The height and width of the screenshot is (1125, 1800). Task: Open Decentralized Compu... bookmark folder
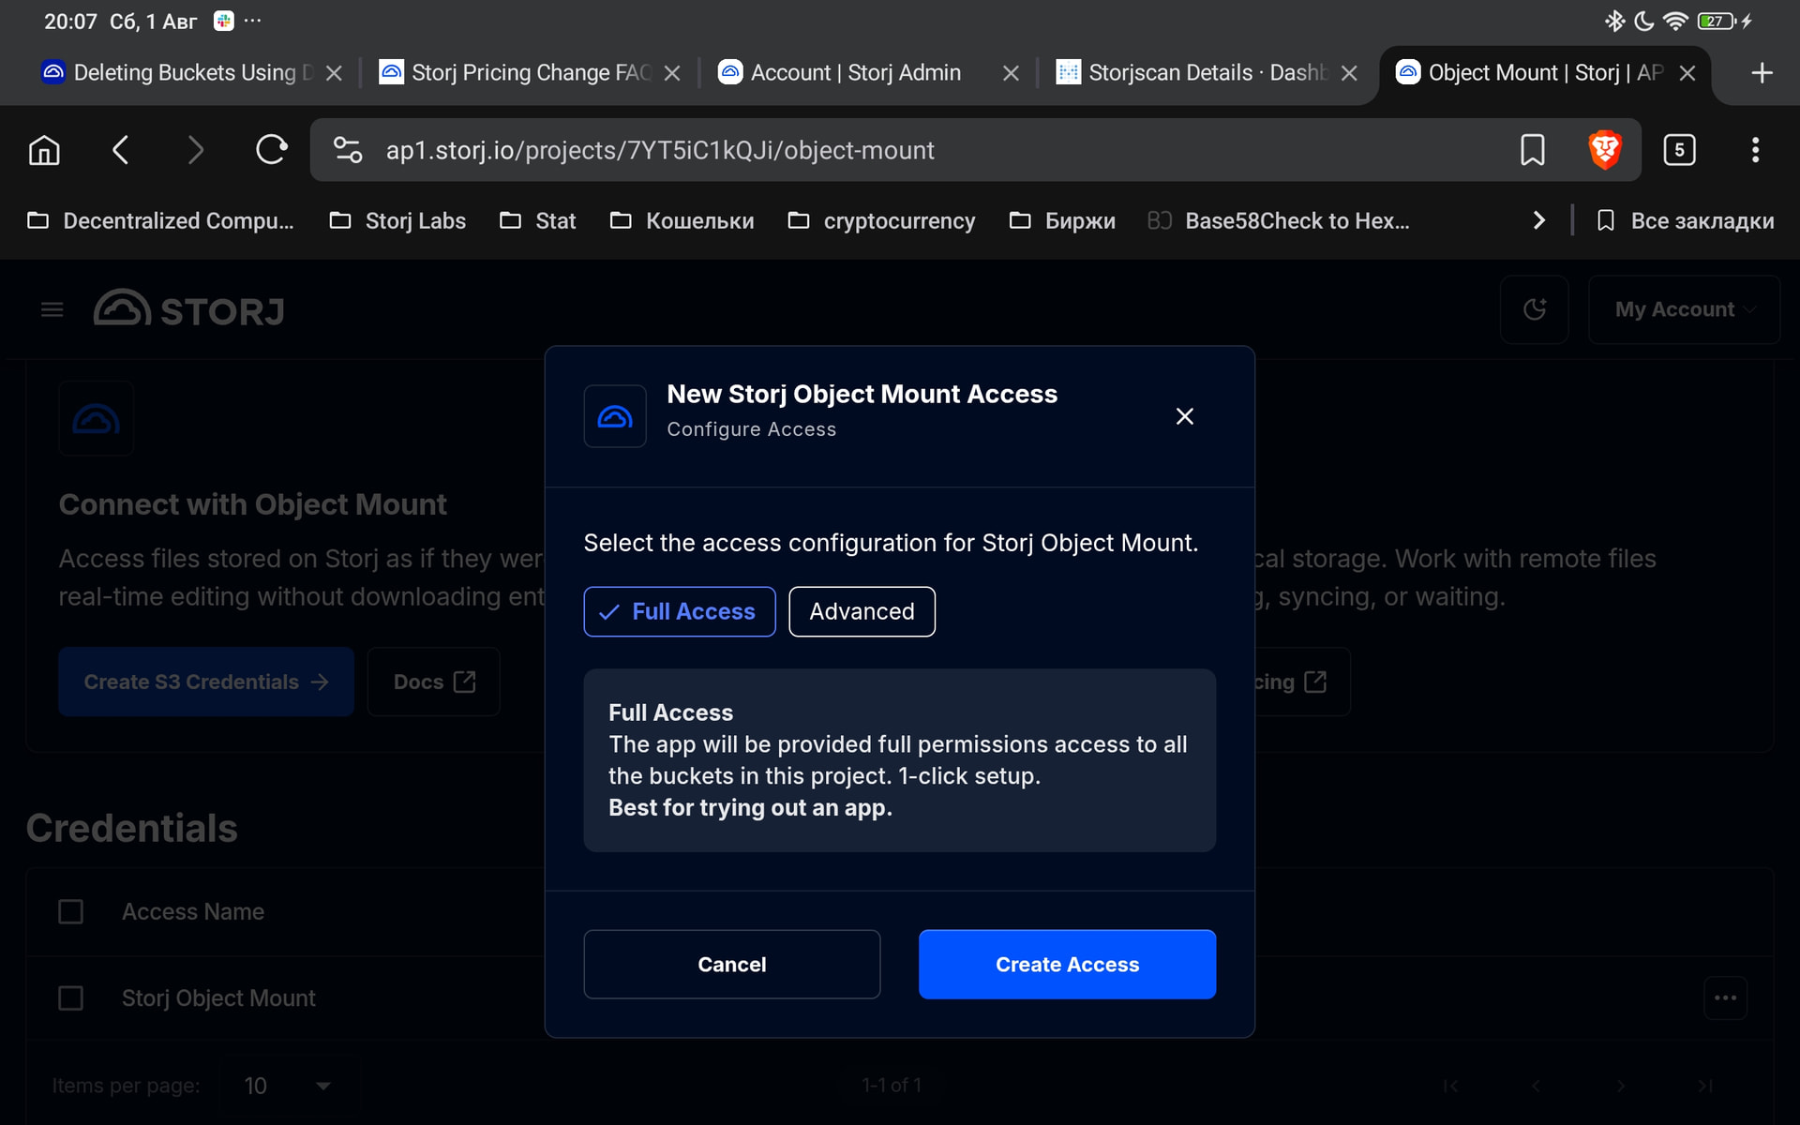coord(160,220)
